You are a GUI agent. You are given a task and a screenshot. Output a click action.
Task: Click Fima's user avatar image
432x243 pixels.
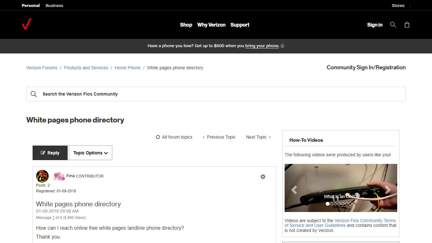point(42,176)
